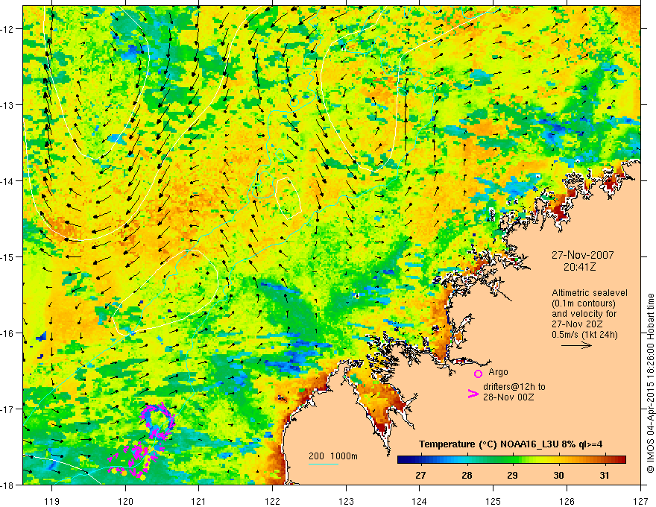The image size is (656, 507).
Task: Click the '27-Nov-2007' date label
Action: click(583, 255)
